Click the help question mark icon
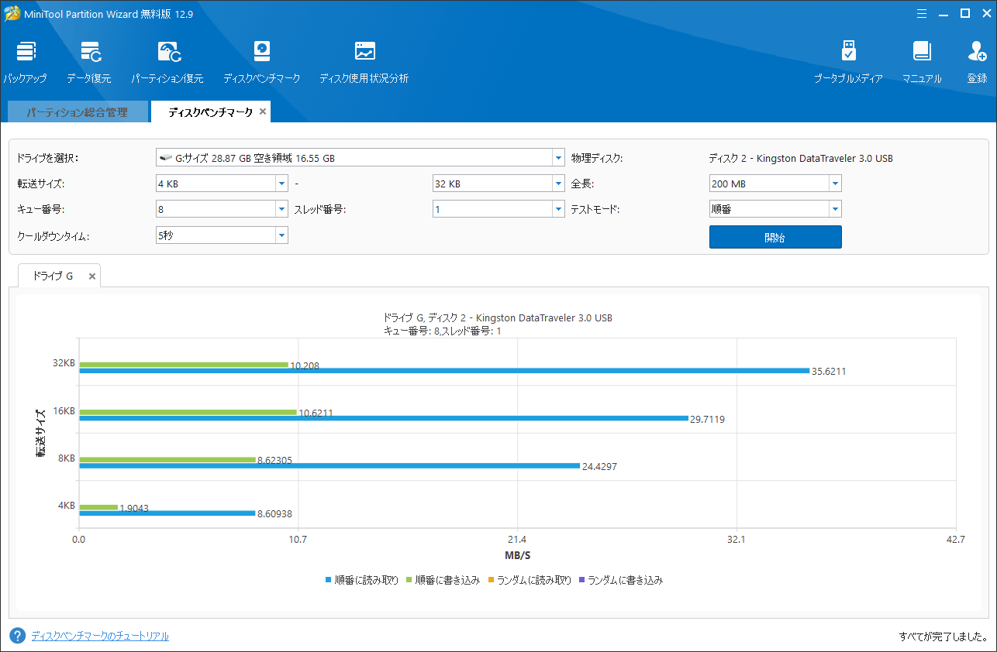This screenshot has width=997, height=652. [18, 636]
